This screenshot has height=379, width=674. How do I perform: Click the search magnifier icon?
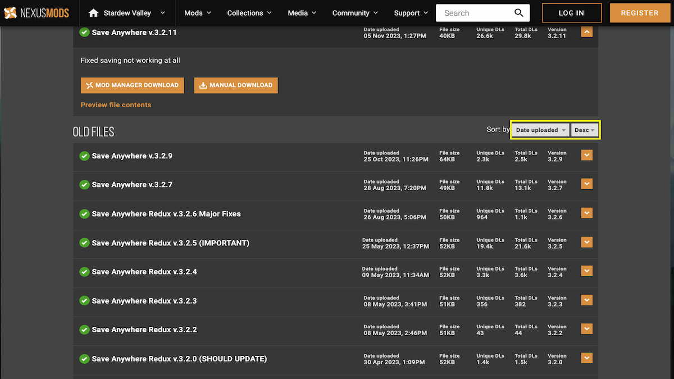[x=518, y=12]
